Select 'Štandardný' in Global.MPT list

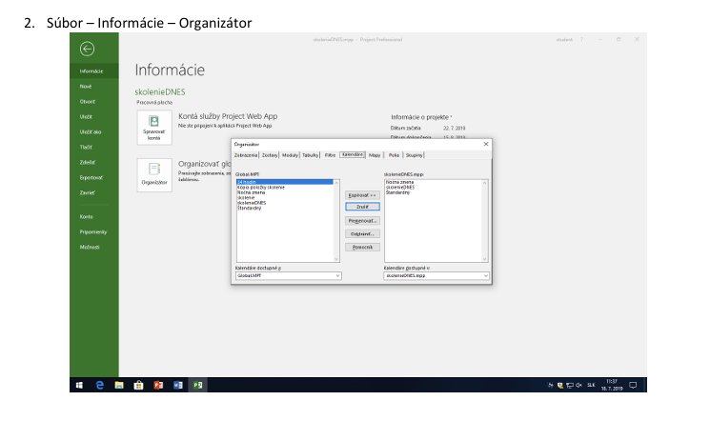[249, 209]
